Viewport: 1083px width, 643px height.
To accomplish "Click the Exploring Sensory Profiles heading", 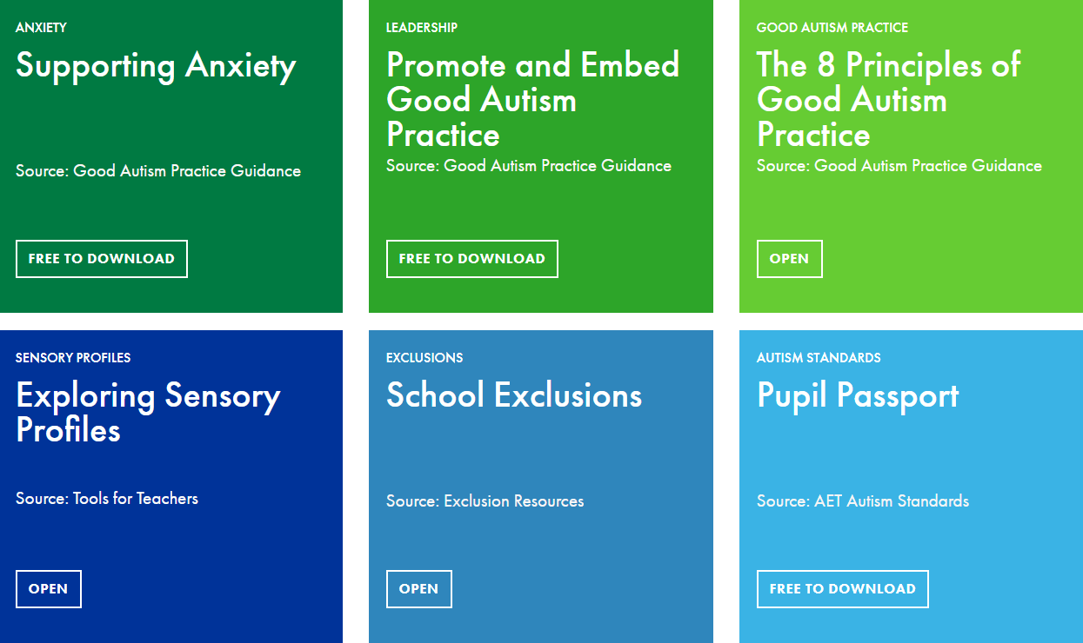I will [148, 413].
